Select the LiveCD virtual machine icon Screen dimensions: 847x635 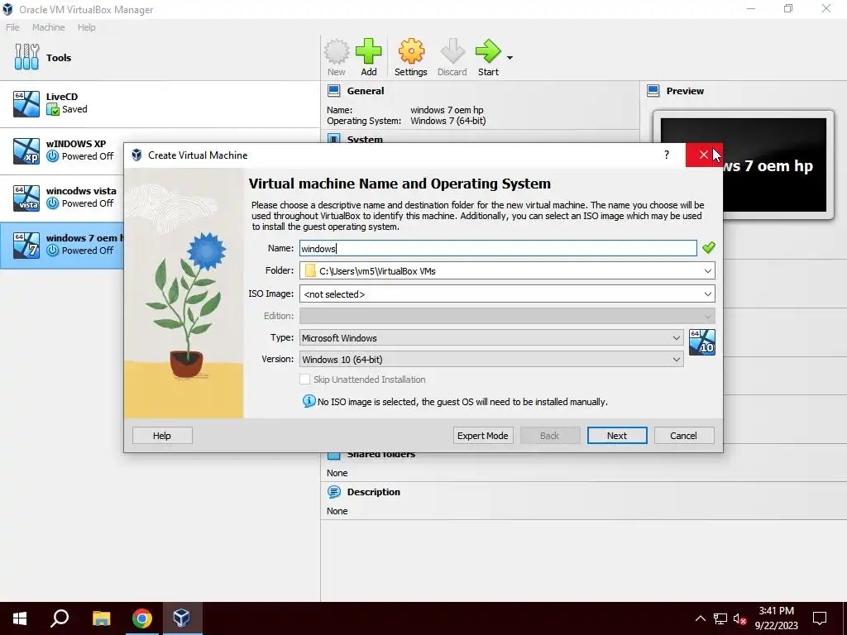[x=26, y=103]
